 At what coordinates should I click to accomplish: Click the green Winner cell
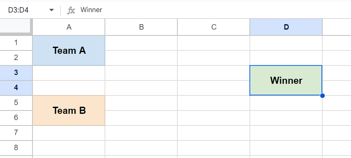click(286, 80)
